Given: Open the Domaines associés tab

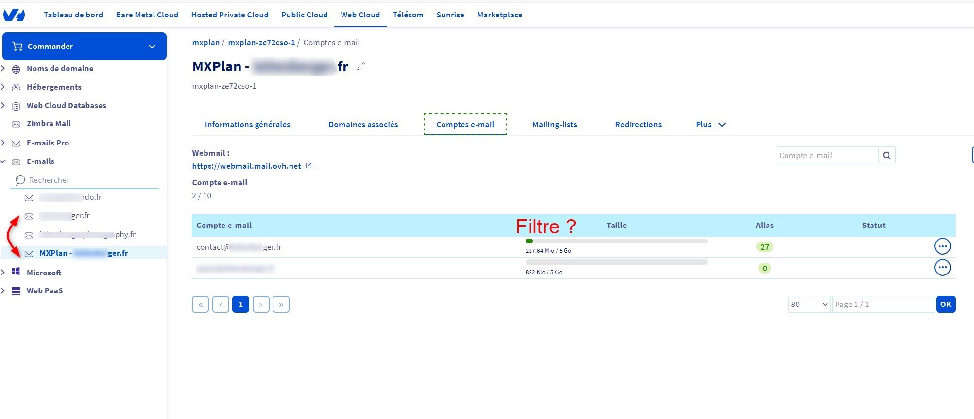Looking at the screenshot, I should [363, 125].
